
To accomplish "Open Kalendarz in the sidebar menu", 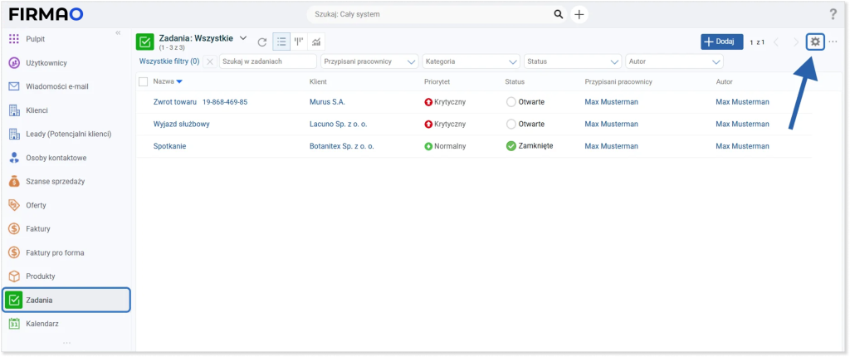I will pos(43,324).
